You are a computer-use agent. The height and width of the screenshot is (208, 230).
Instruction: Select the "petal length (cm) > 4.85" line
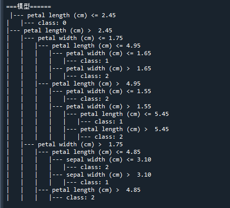pos(96,190)
